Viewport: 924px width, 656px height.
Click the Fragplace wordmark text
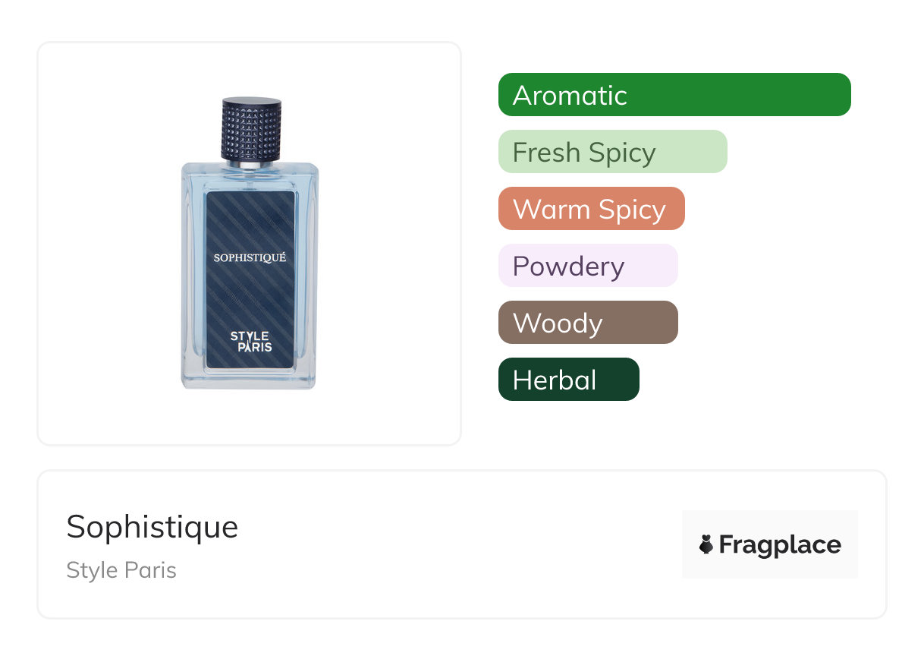click(780, 544)
